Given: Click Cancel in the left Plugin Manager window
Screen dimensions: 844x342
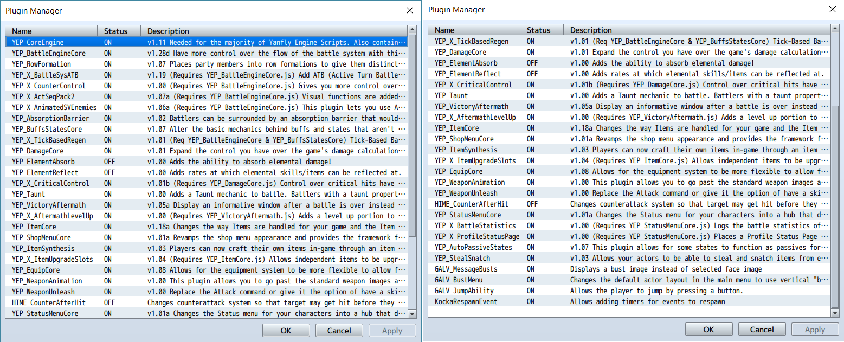Looking at the screenshot, I should click(339, 331).
